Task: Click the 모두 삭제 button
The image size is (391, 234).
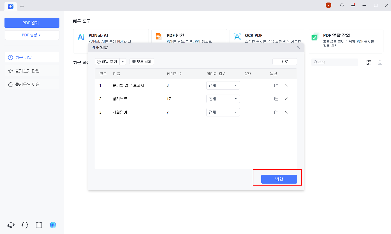Action: coord(142,62)
